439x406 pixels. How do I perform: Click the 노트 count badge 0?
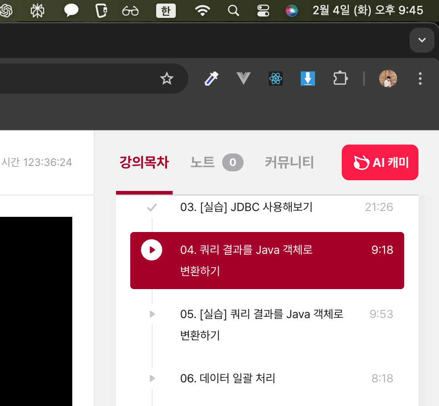(x=232, y=162)
